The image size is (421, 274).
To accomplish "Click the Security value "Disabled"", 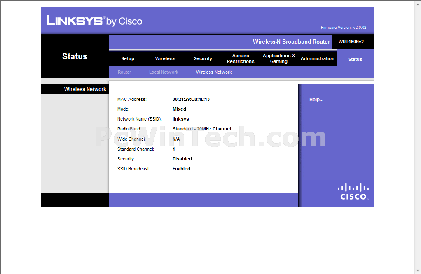I will click(x=182, y=159).
